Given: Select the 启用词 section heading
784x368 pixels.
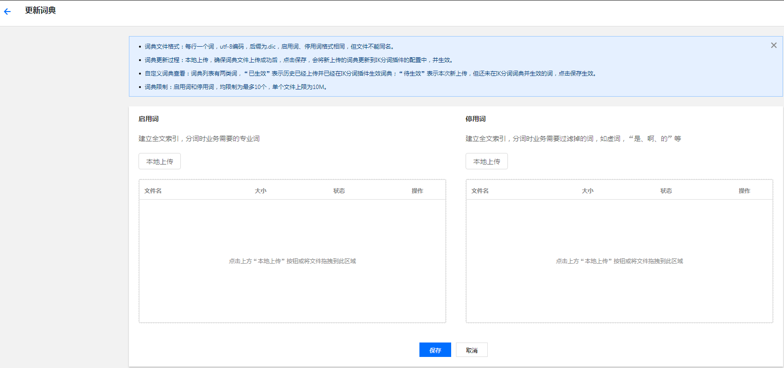Looking at the screenshot, I should 149,119.
